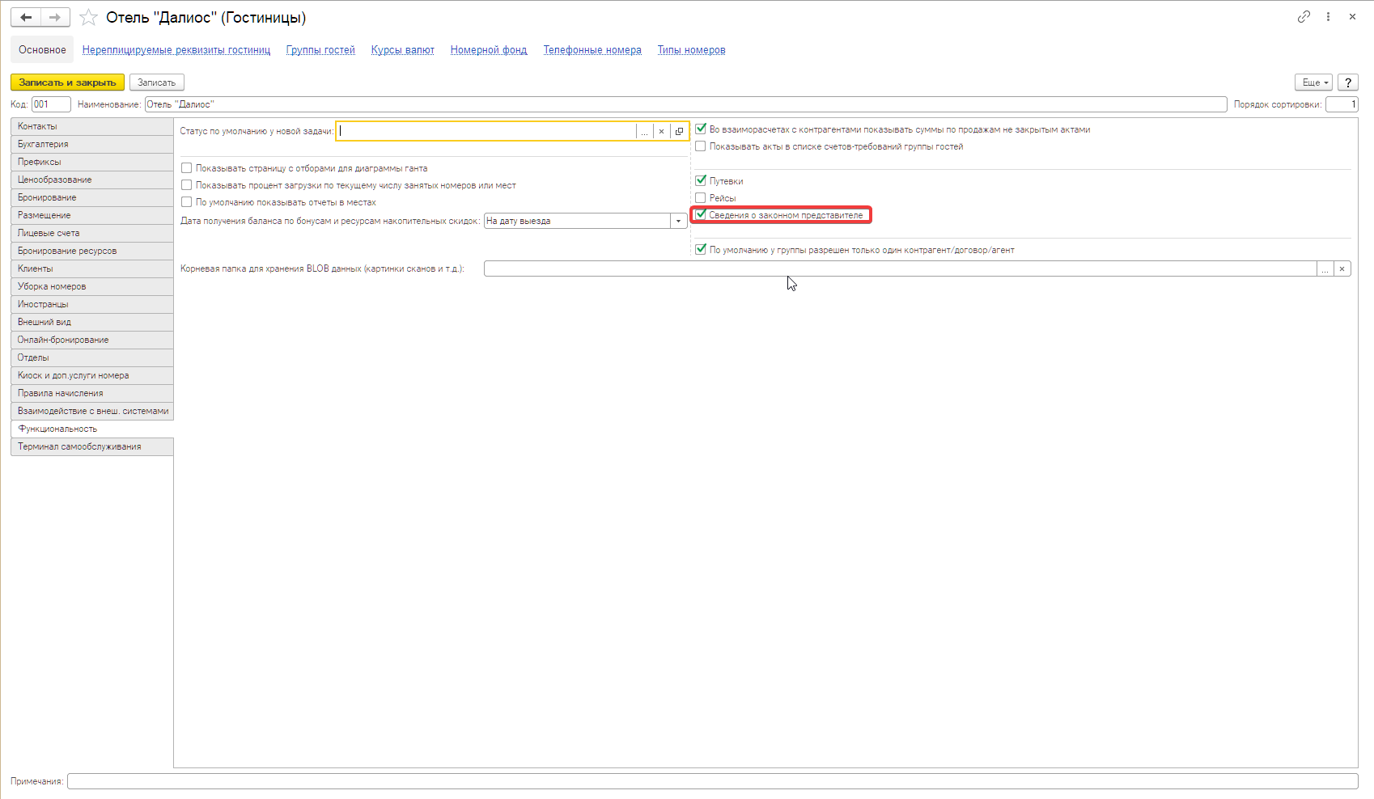Clear the BLOB root folder field

(x=1342, y=269)
